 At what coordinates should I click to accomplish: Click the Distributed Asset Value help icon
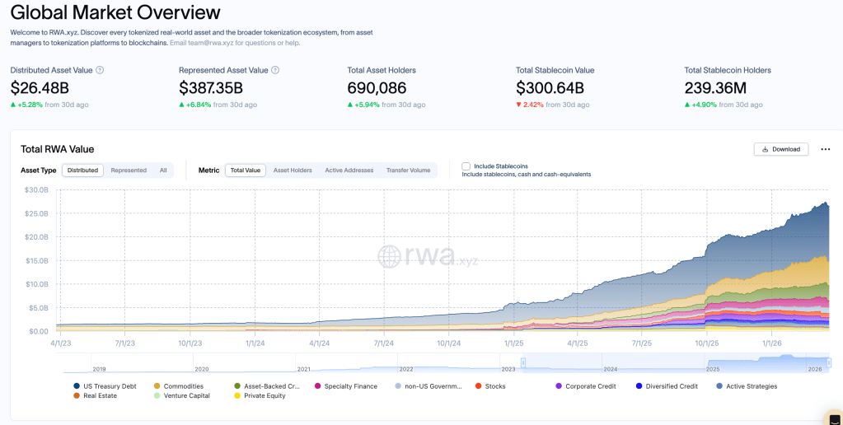click(101, 71)
